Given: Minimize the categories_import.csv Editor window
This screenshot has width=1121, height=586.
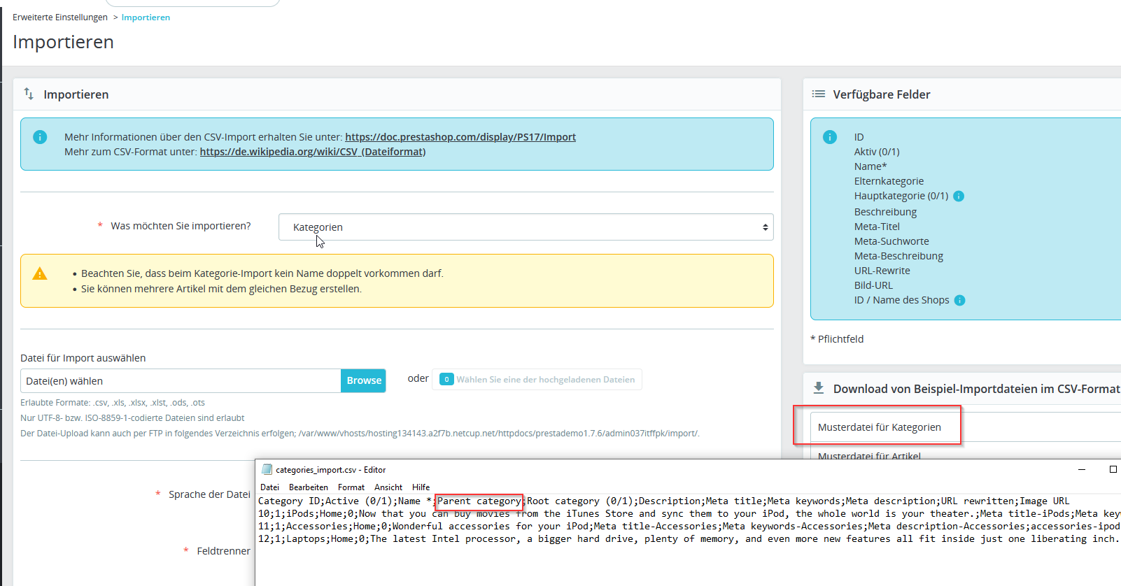Looking at the screenshot, I should [1082, 469].
